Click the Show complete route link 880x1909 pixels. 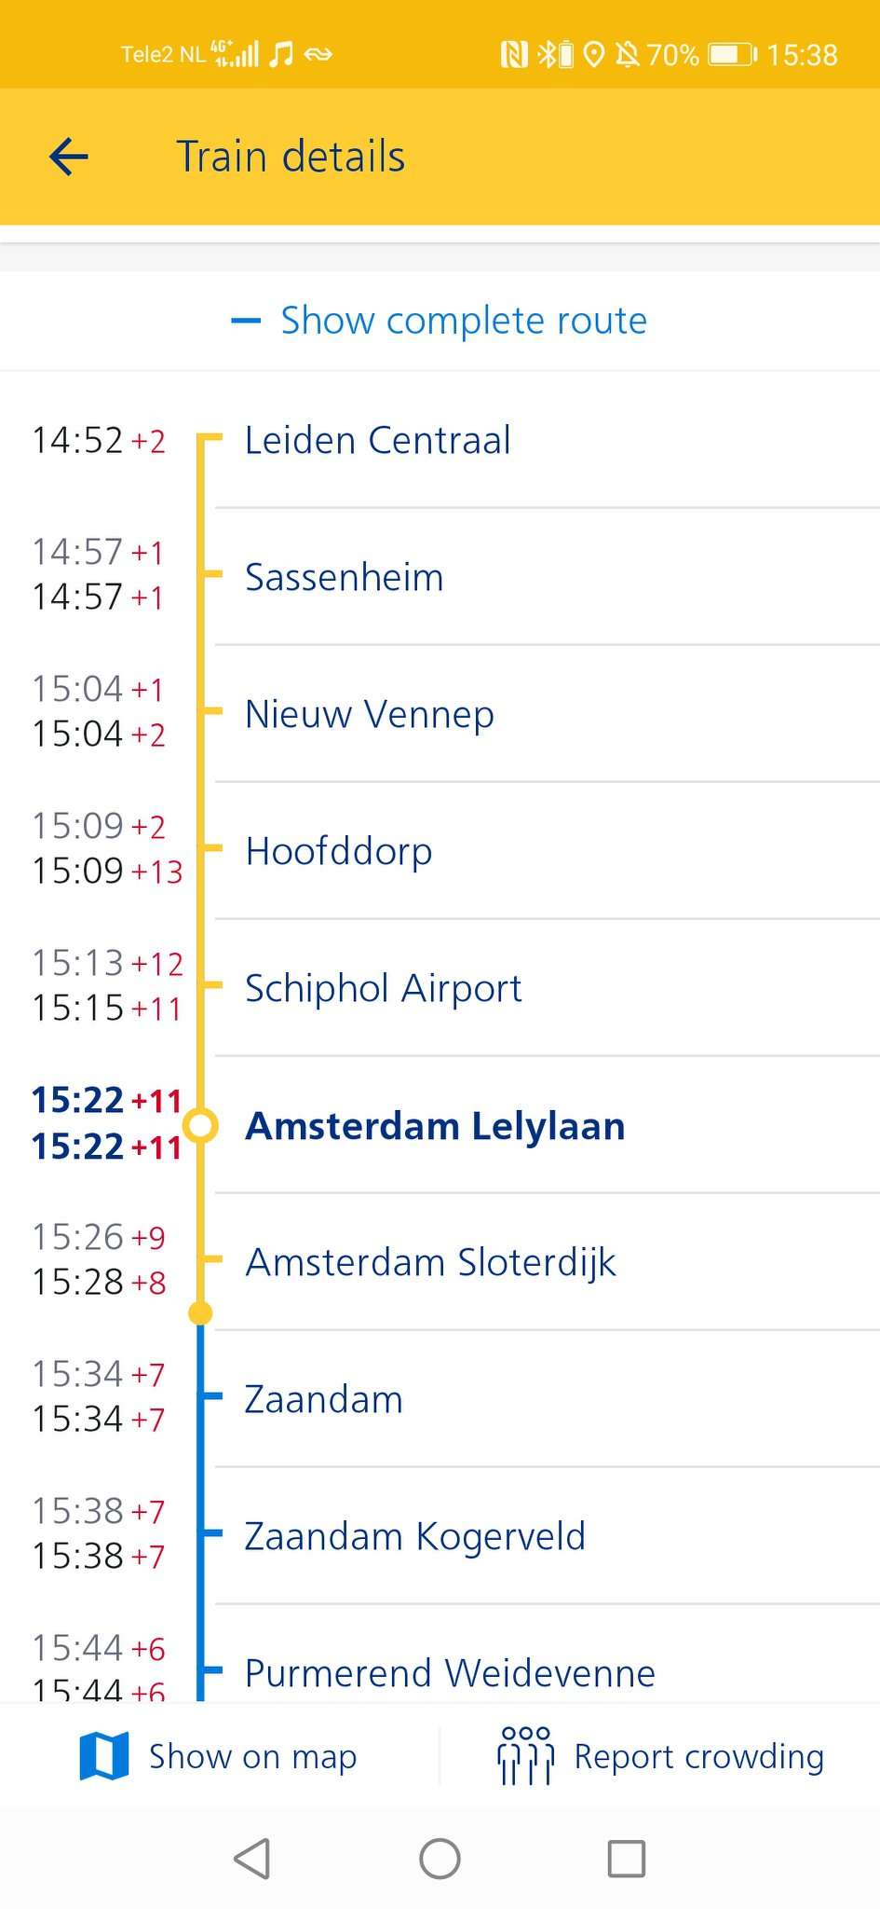[x=464, y=321]
